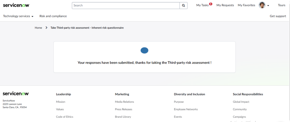The image size is (290, 122).
Task: Open My Favorites in the header
Action: [246, 5]
